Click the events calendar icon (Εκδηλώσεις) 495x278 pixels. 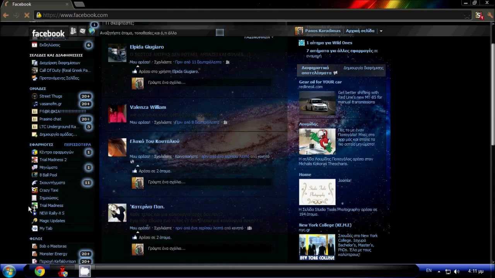34,45
